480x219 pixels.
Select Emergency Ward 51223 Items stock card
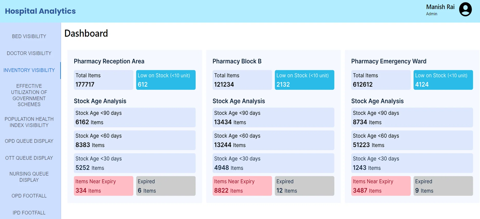click(x=412, y=140)
